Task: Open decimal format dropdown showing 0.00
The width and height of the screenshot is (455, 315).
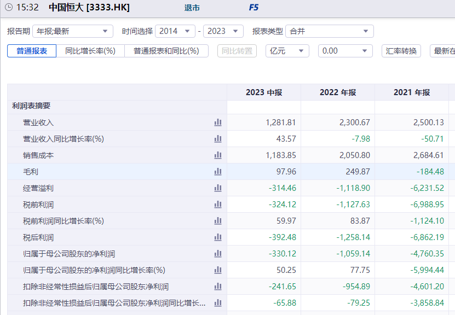Action: tap(345, 51)
